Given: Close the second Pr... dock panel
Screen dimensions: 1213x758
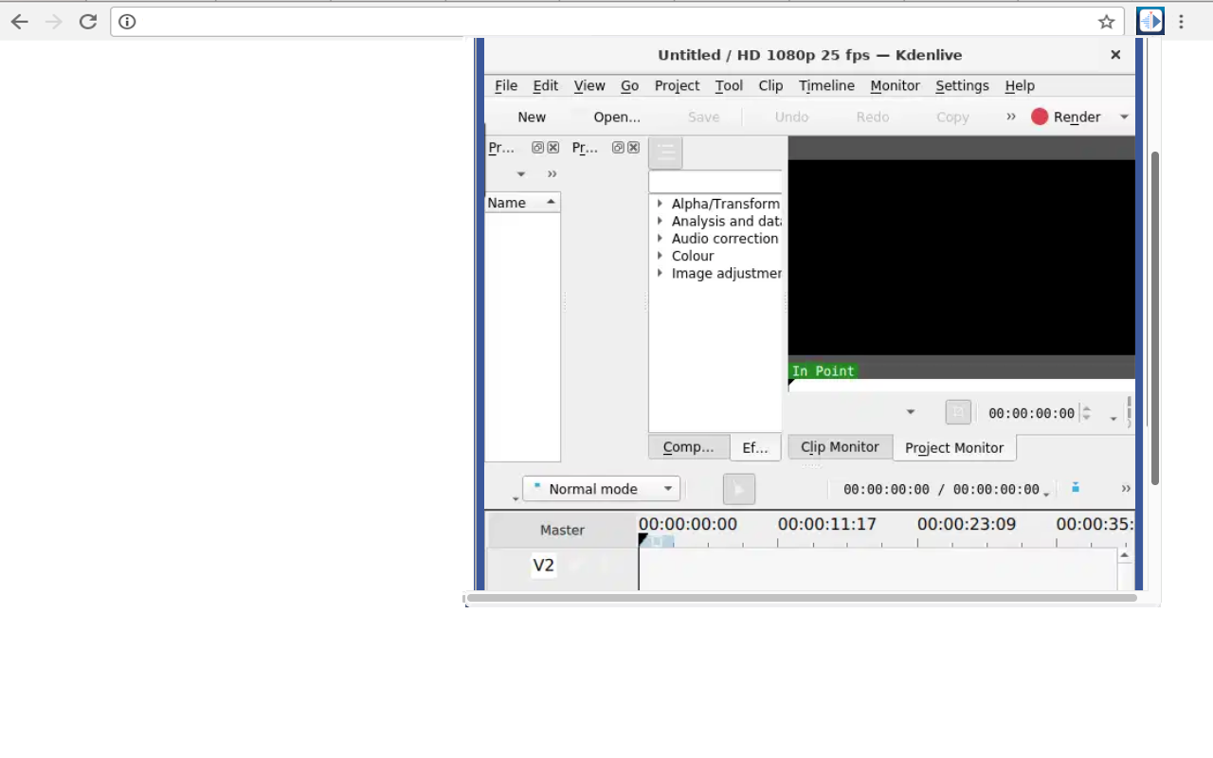Looking at the screenshot, I should click(x=633, y=148).
